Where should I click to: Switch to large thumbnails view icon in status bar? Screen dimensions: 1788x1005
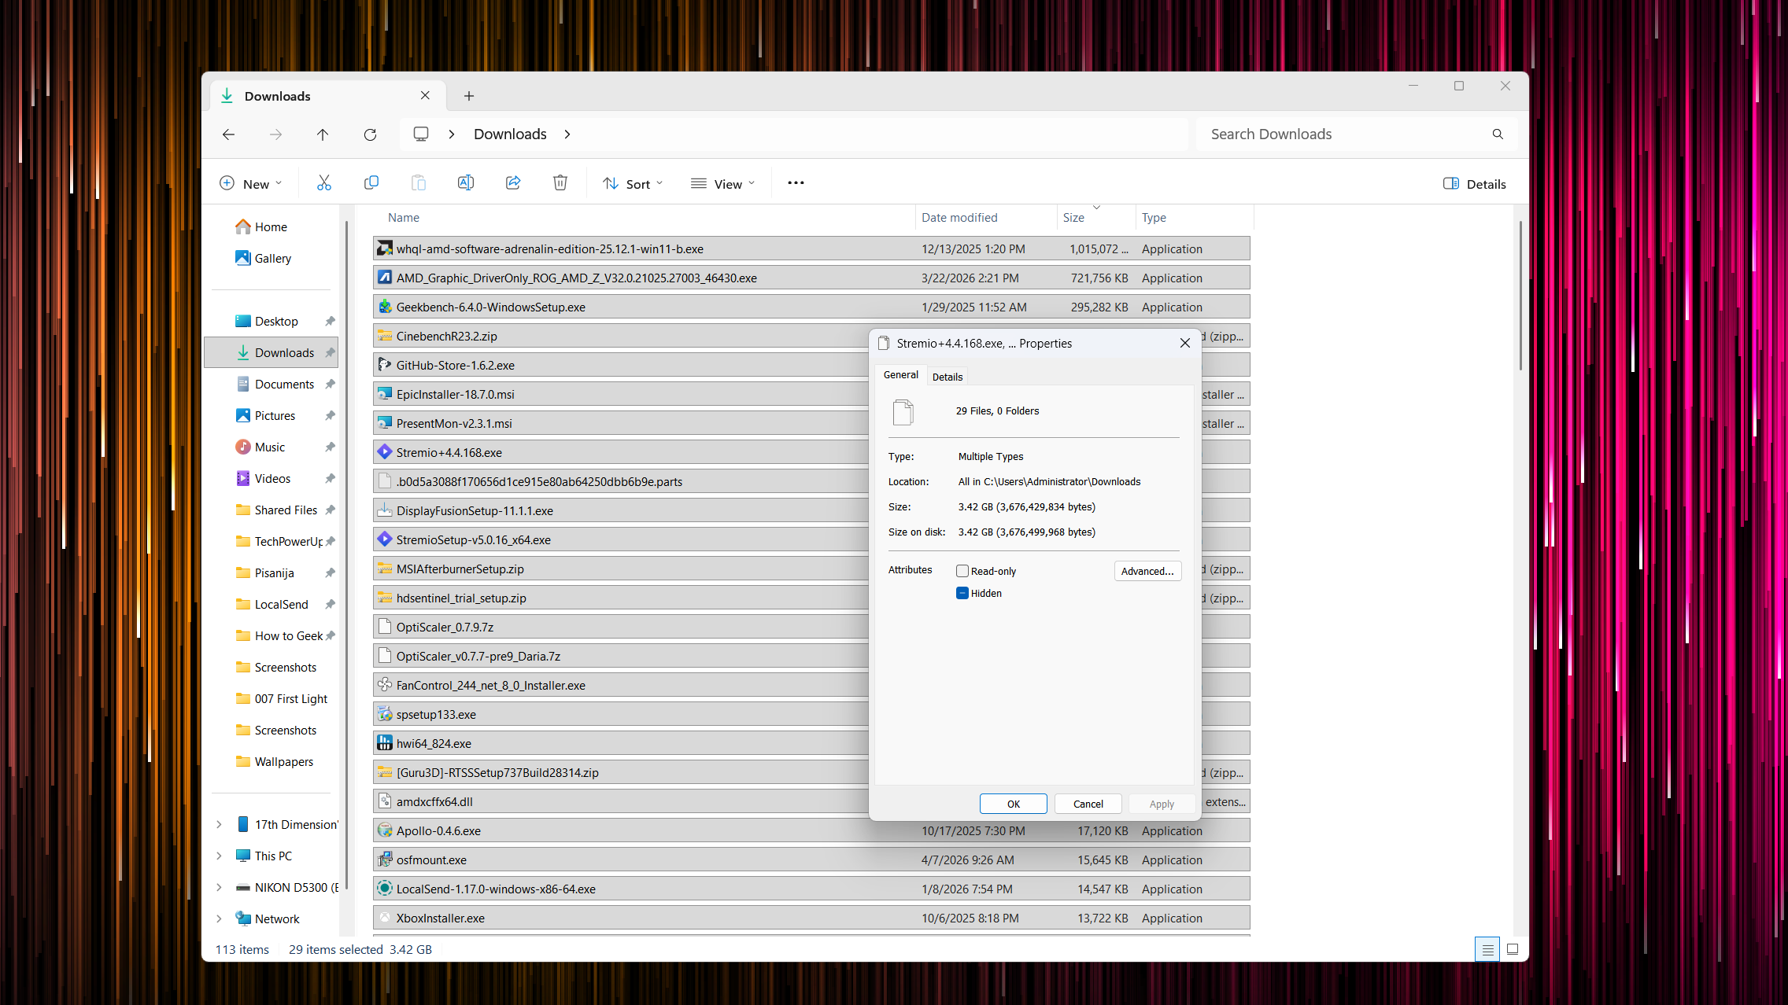(x=1512, y=949)
